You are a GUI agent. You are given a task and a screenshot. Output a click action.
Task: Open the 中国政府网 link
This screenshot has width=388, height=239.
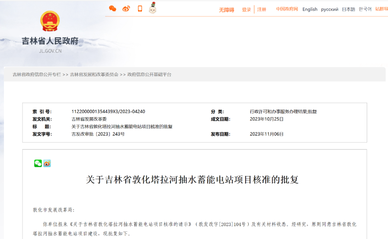(287, 9)
